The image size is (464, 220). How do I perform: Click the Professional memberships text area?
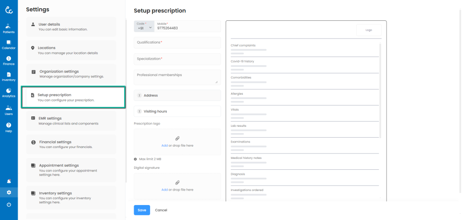tap(177, 77)
